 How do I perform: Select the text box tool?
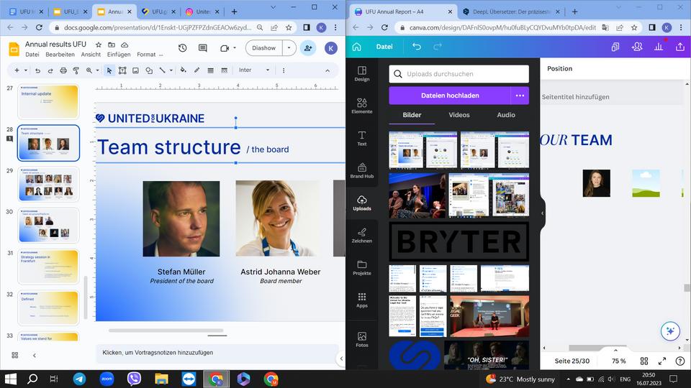(x=122, y=70)
